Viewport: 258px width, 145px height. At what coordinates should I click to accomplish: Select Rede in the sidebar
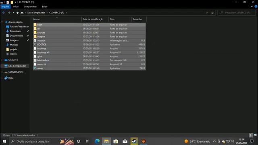pyautogui.click(x=11, y=78)
